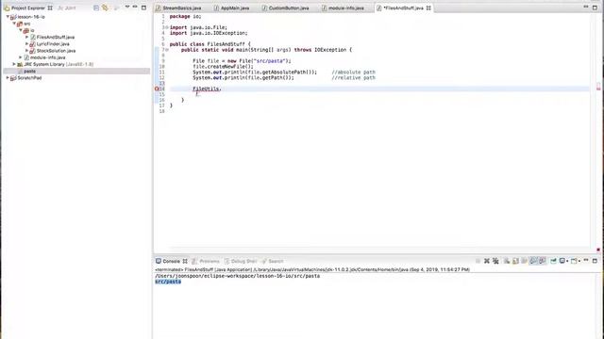The height and width of the screenshot is (339, 604).
Task: Toggle Link with Editor in Project Explorer
Action: pos(105,8)
